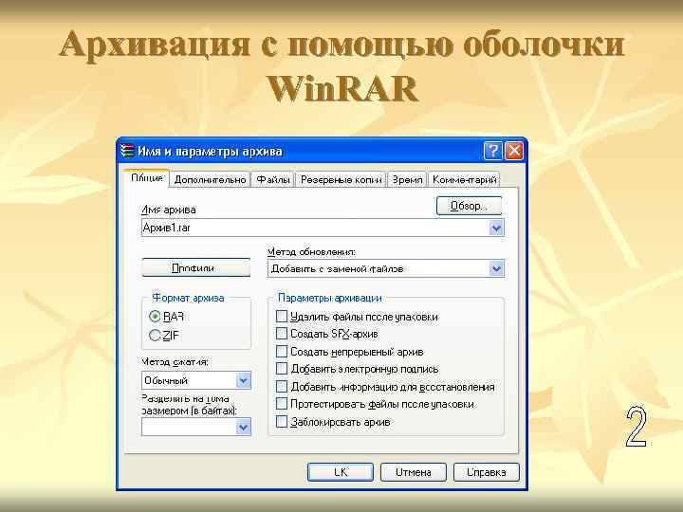Image resolution: width=683 pixels, height=512 pixels.
Task: Open help via the Справка button
Action: 487,472
